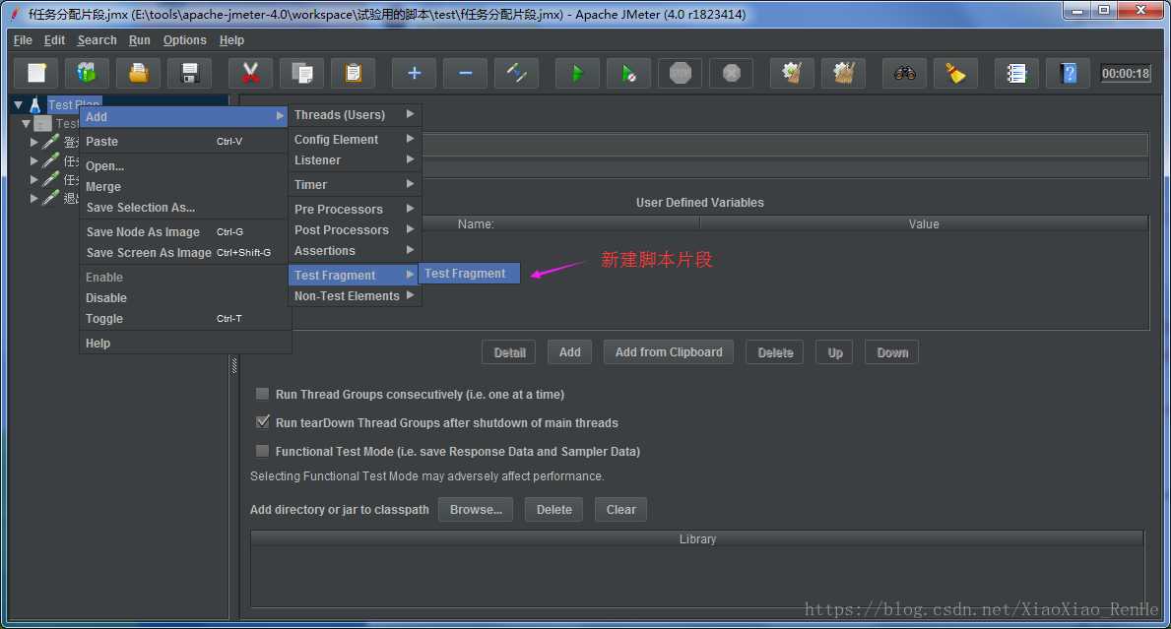Select Test Fragment in the submenu
This screenshot has width=1171, height=629.
[x=468, y=274]
